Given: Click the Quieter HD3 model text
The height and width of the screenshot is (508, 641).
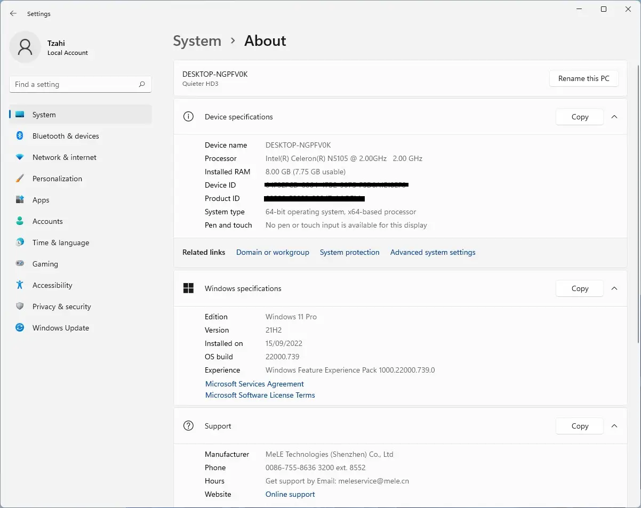Looking at the screenshot, I should (201, 84).
